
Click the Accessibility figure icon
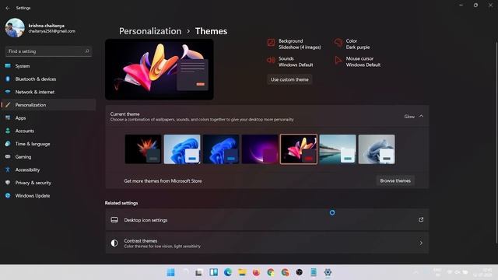8,170
